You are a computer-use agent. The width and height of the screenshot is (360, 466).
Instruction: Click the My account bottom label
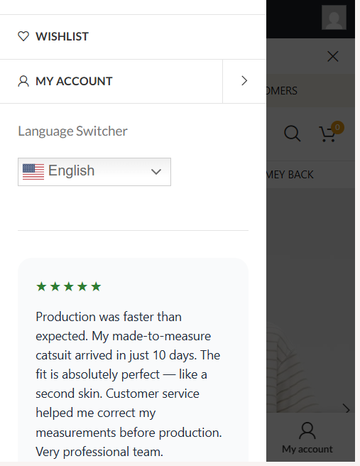[x=307, y=449]
